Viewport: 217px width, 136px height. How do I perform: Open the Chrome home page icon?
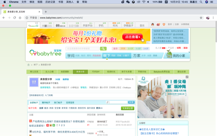(20, 18)
